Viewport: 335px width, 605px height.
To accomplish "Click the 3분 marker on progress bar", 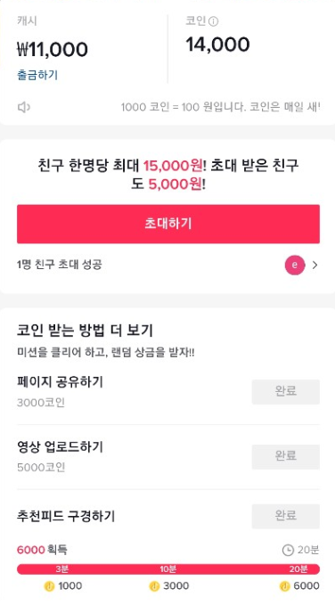I will coord(61,569).
